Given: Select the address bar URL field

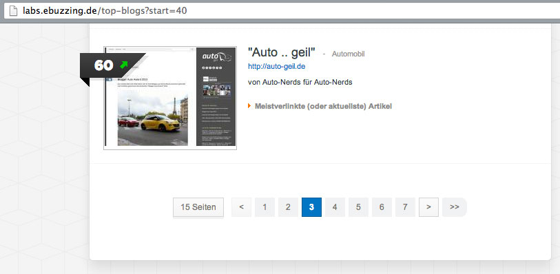Looking at the screenshot, I should (x=282, y=11).
